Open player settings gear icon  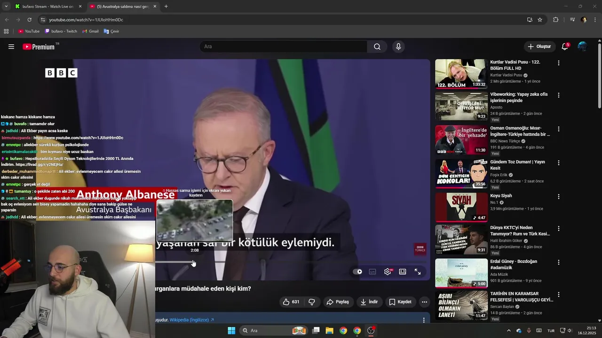(x=388, y=272)
